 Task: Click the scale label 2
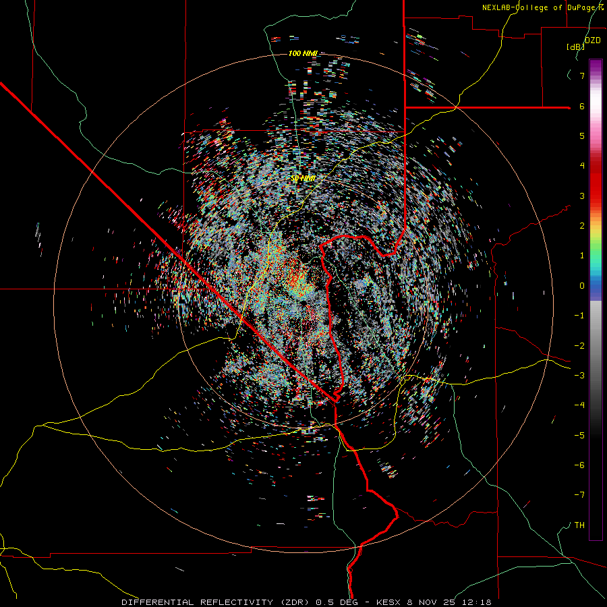tap(582, 226)
